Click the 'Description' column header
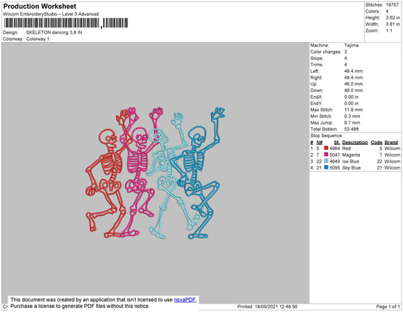This screenshot has height=312, width=403. [355, 143]
